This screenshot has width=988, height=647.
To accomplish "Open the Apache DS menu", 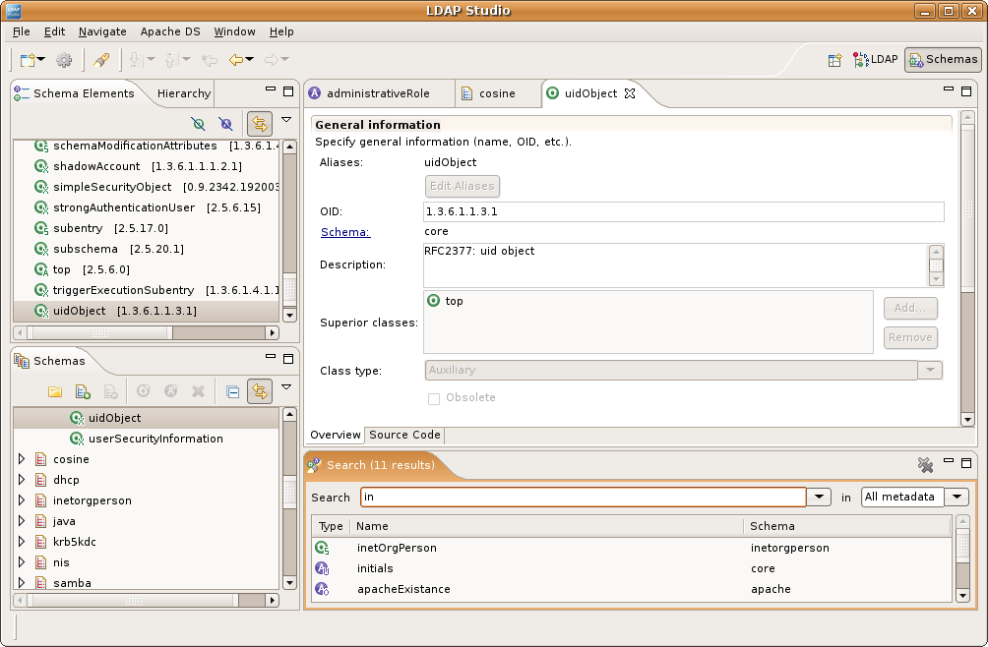I will (170, 31).
